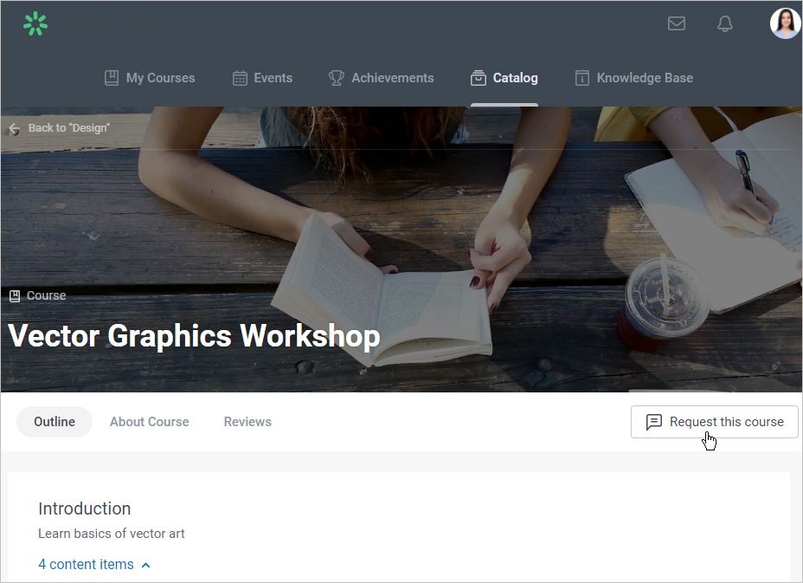Click the chevron beside 4 content items
The height and width of the screenshot is (583, 803).
click(146, 565)
